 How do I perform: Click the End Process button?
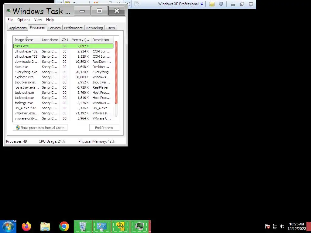coord(104,128)
